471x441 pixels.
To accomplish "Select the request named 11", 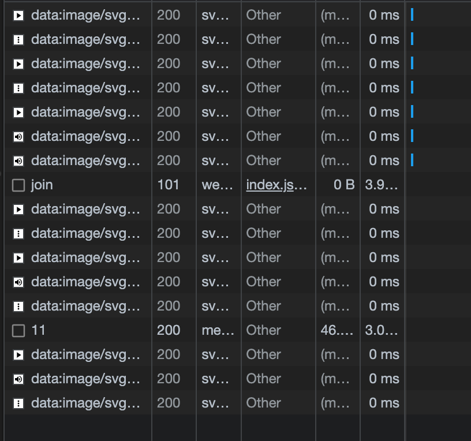I will (x=87, y=330).
